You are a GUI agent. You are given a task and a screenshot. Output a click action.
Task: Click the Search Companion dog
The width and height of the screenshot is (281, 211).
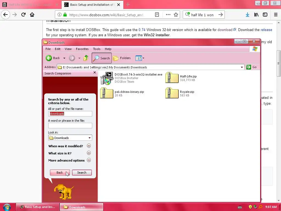64,191
